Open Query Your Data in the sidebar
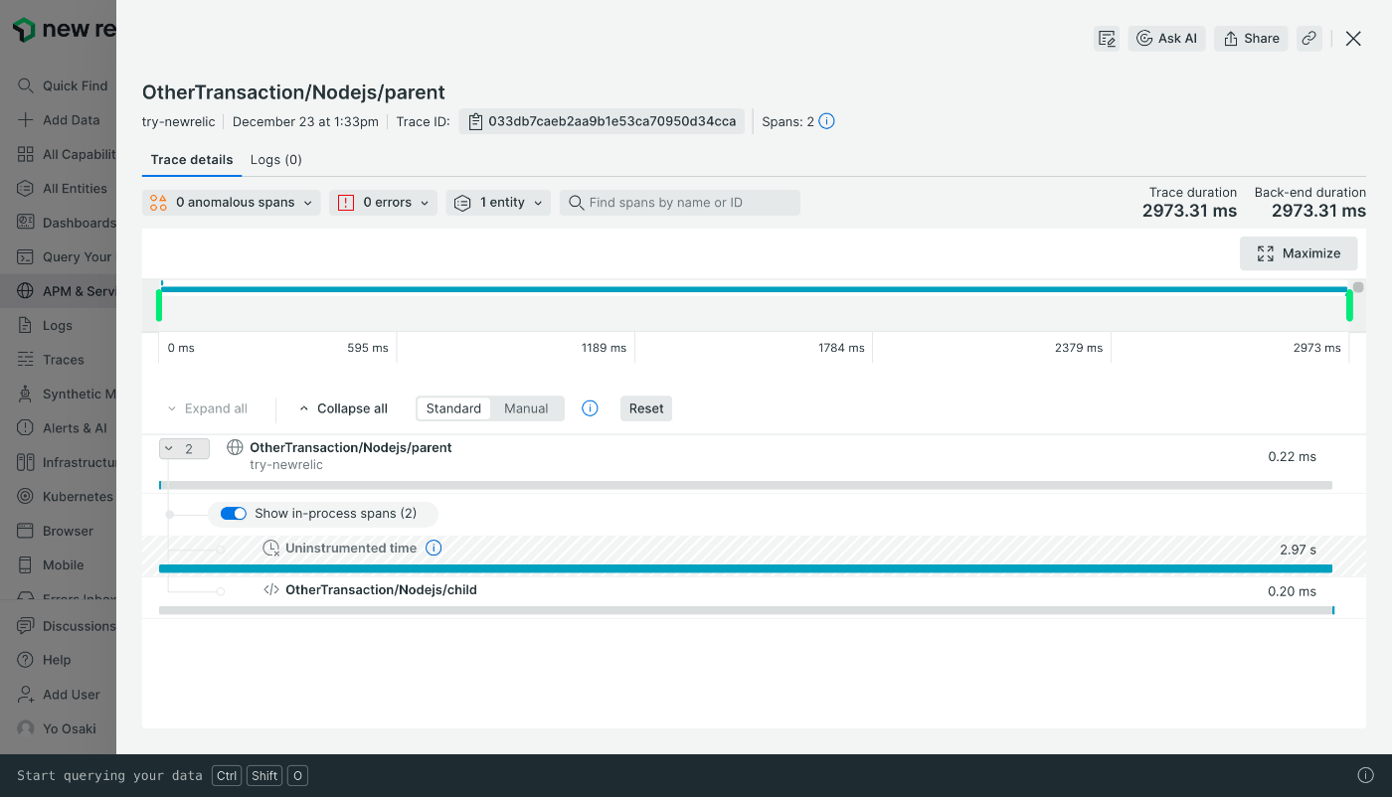This screenshot has height=797, width=1392. (65, 256)
